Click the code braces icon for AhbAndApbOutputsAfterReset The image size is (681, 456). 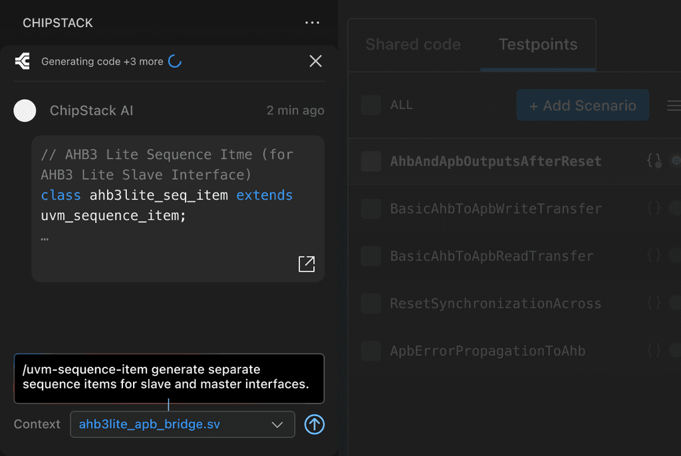click(x=654, y=161)
